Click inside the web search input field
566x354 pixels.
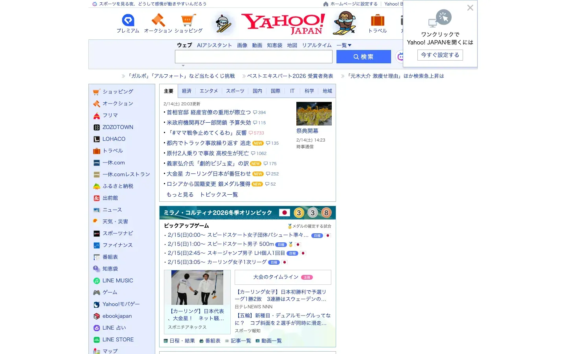point(254,57)
